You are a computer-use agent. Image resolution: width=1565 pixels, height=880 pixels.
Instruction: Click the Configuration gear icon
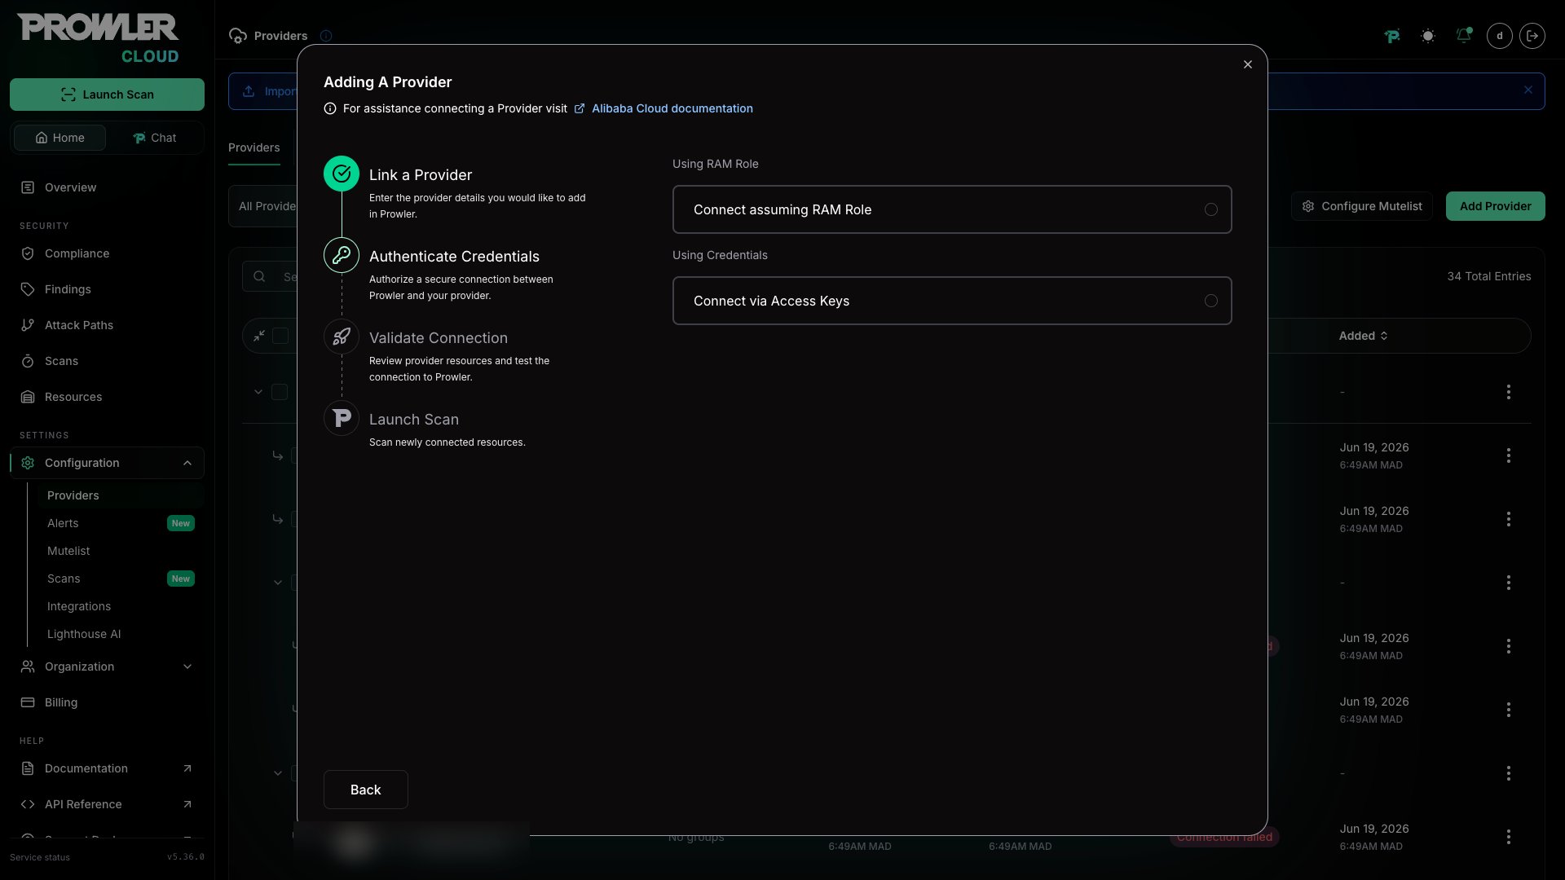coord(28,463)
